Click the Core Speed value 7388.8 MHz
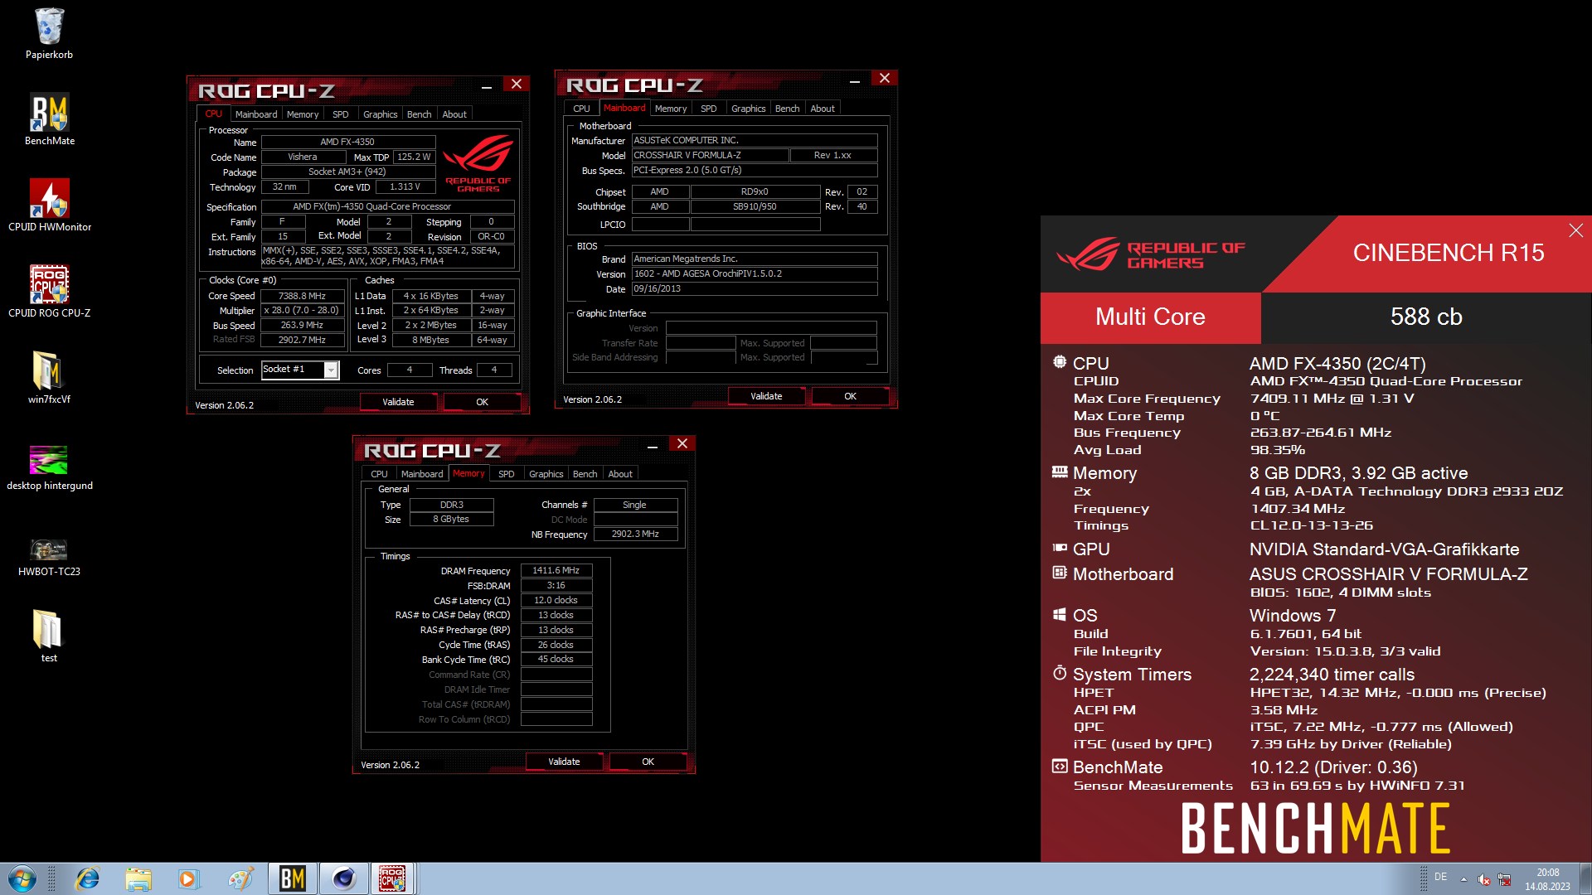 click(302, 296)
